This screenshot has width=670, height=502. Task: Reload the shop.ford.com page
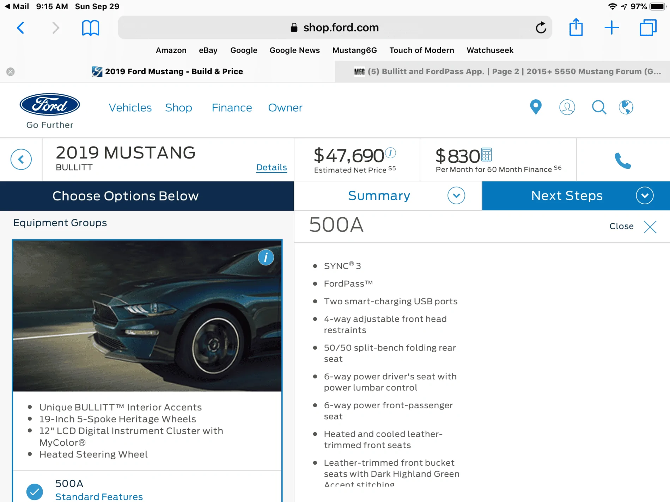541,27
